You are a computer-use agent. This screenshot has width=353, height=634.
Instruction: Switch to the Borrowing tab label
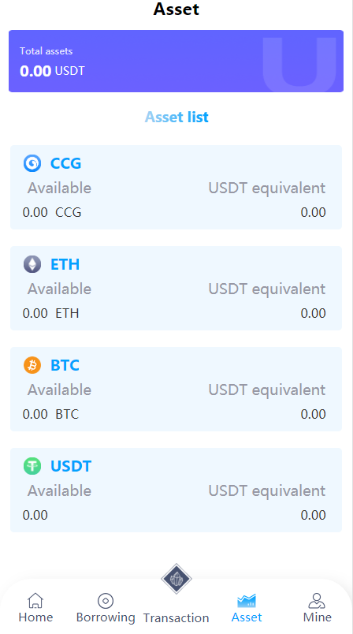106,617
